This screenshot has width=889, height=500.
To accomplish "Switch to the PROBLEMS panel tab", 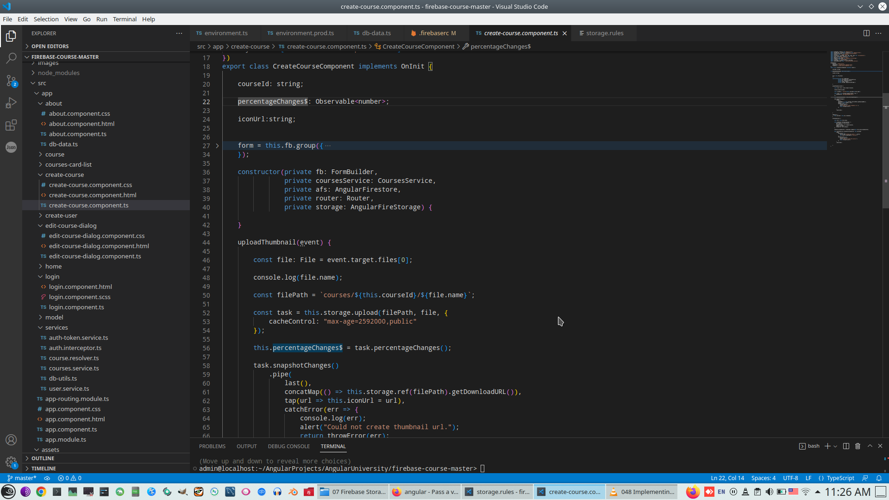I will point(212,446).
